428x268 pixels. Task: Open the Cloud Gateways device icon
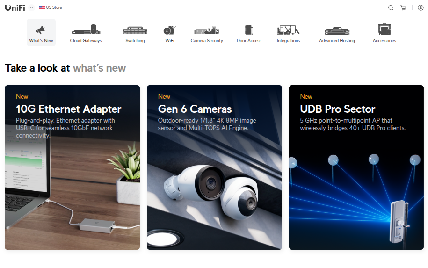click(x=86, y=29)
